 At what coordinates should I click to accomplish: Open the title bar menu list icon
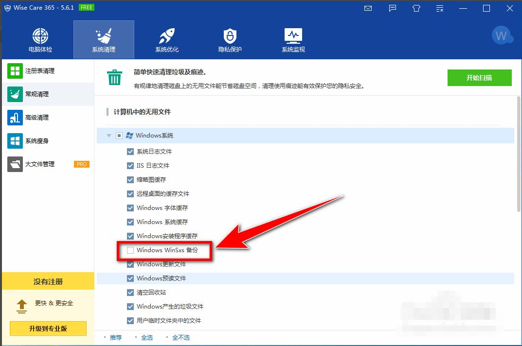coord(440,8)
